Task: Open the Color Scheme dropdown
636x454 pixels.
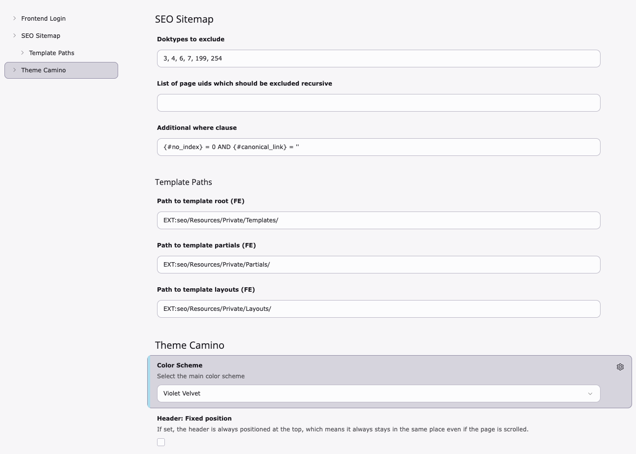Action: [378, 393]
